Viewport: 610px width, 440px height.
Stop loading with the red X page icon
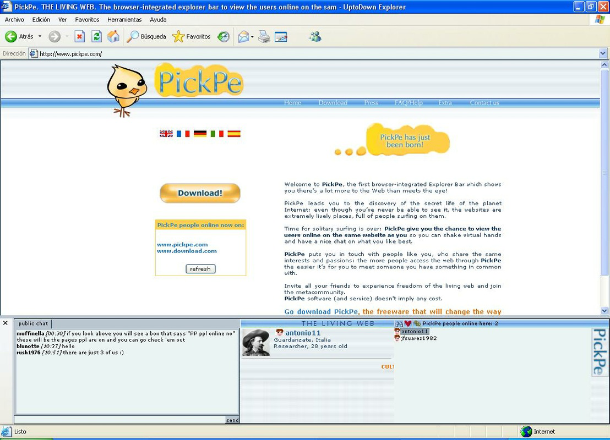point(79,36)
